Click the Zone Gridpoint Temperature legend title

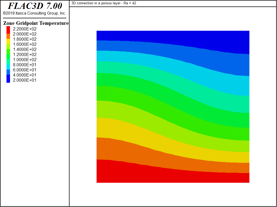pyautogui.click(x=36, y=23)
